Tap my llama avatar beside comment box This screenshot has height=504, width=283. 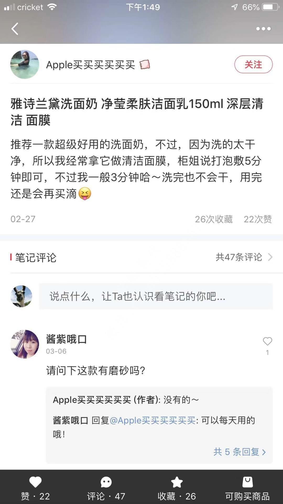point(21,296)
